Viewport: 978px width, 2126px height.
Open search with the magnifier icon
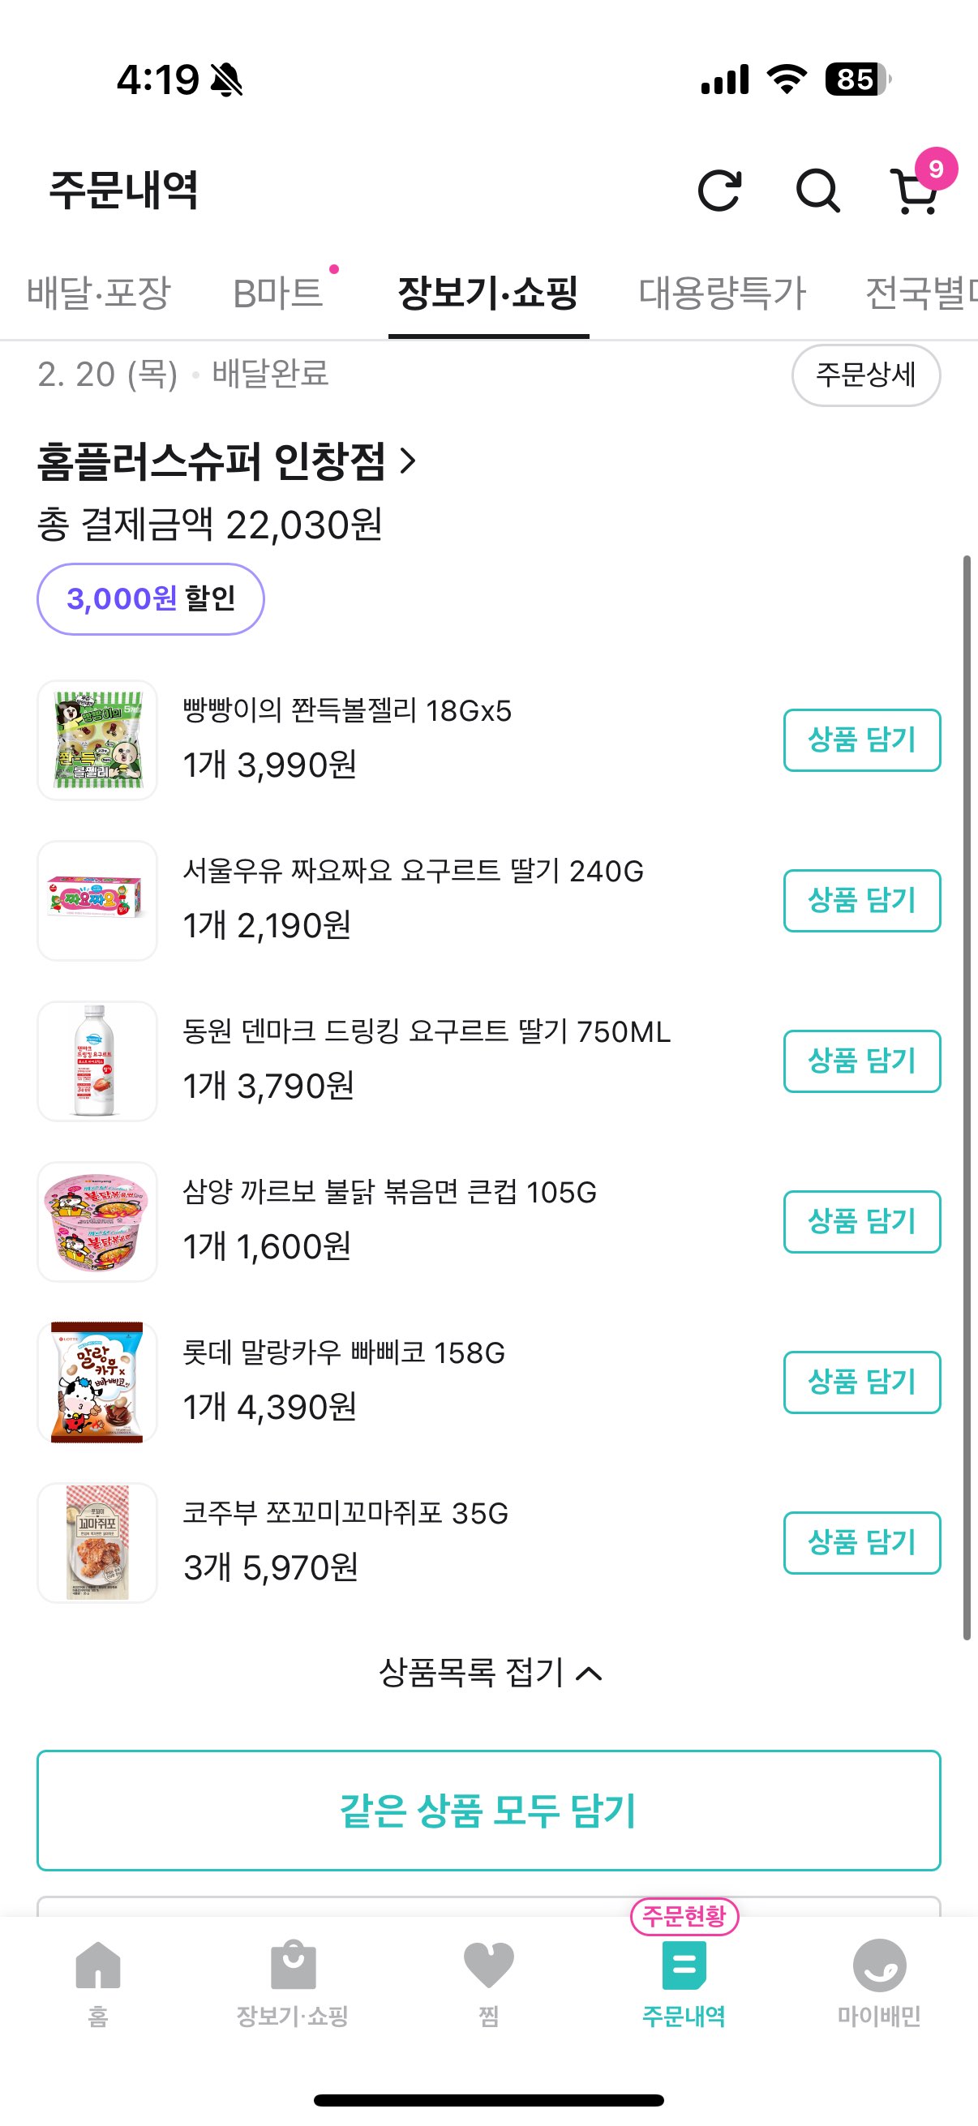817,191
